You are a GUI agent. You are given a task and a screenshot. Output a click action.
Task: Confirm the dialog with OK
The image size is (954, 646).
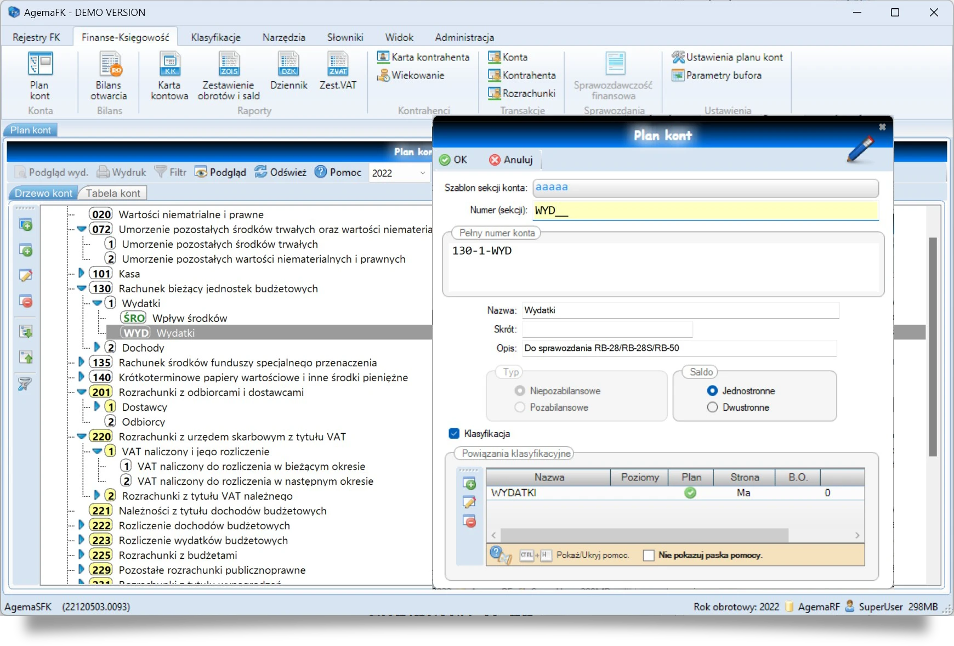click(x=453, y=160)
